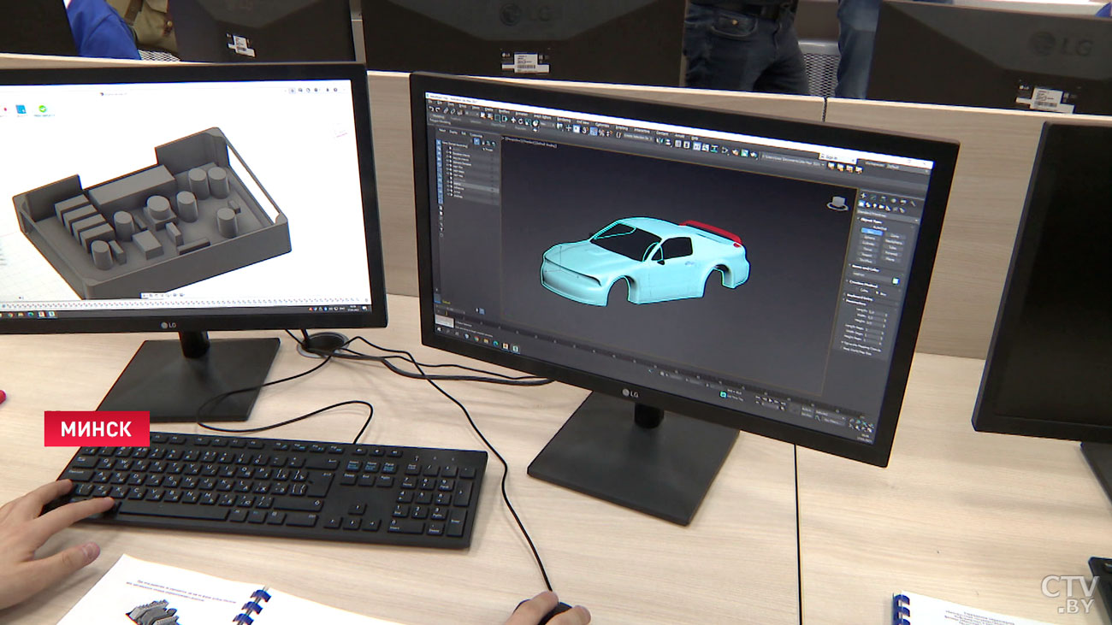The height and width of the screenshot is (625, 1112).
Task: Activate the Select and Rotate tool
Action: click(x=520, y=121)
